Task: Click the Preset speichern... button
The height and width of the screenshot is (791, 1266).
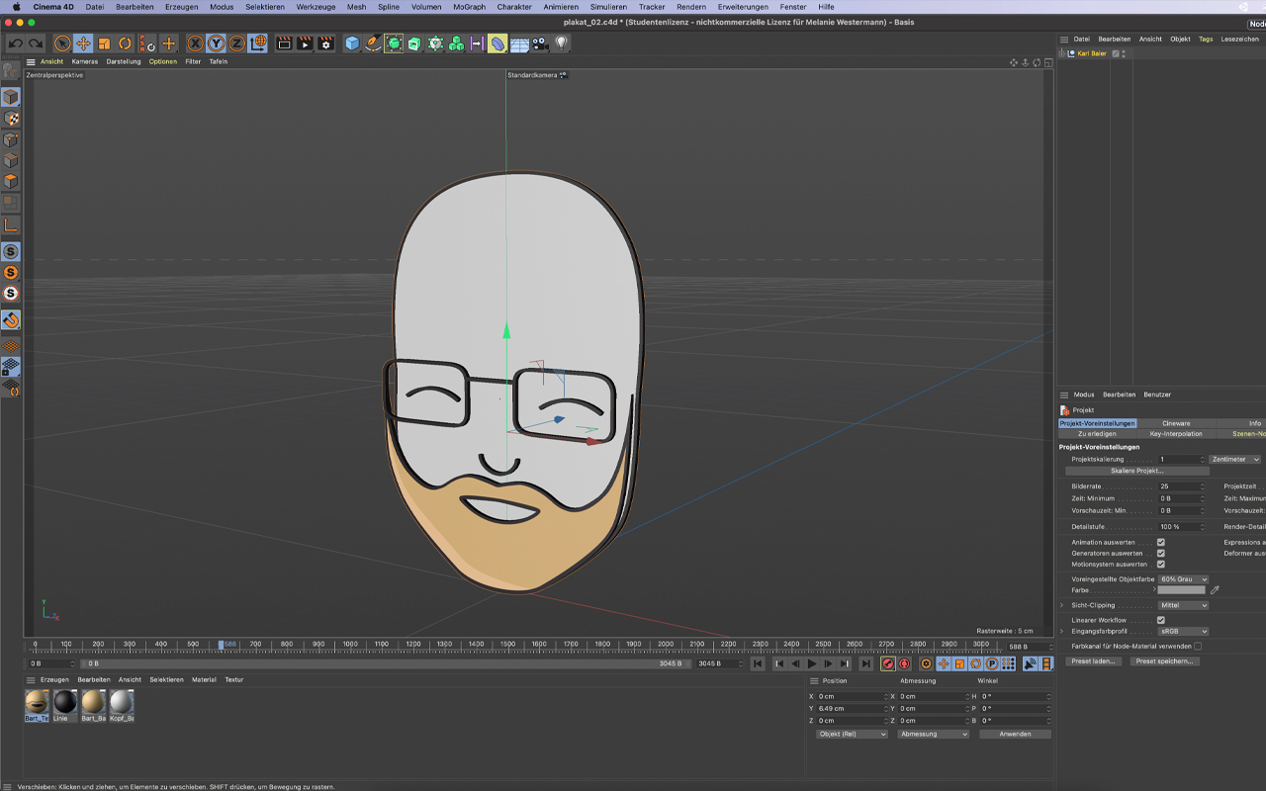Action: (1165, 661)
